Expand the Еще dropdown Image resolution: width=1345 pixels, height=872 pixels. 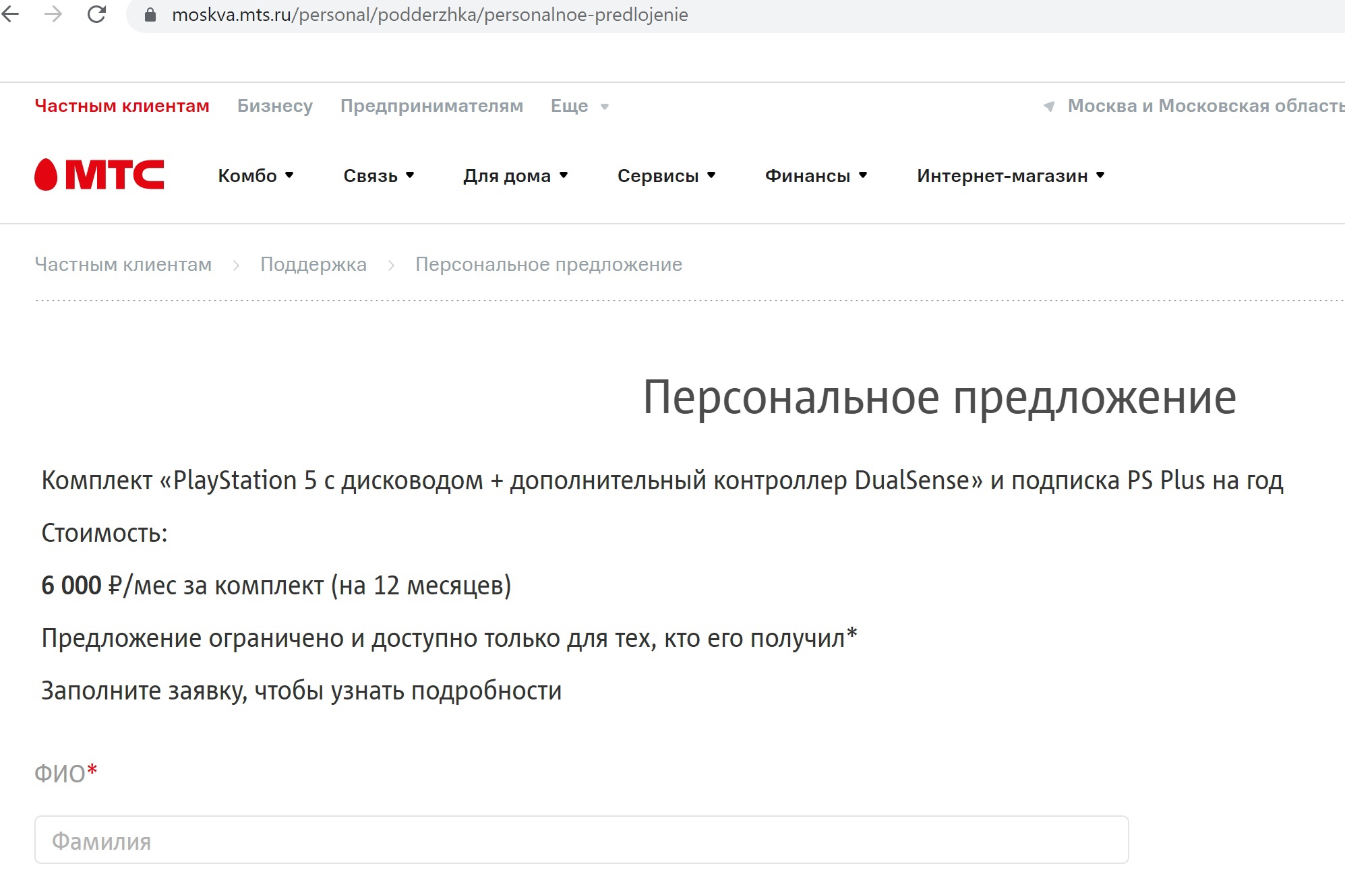(580, 106)
